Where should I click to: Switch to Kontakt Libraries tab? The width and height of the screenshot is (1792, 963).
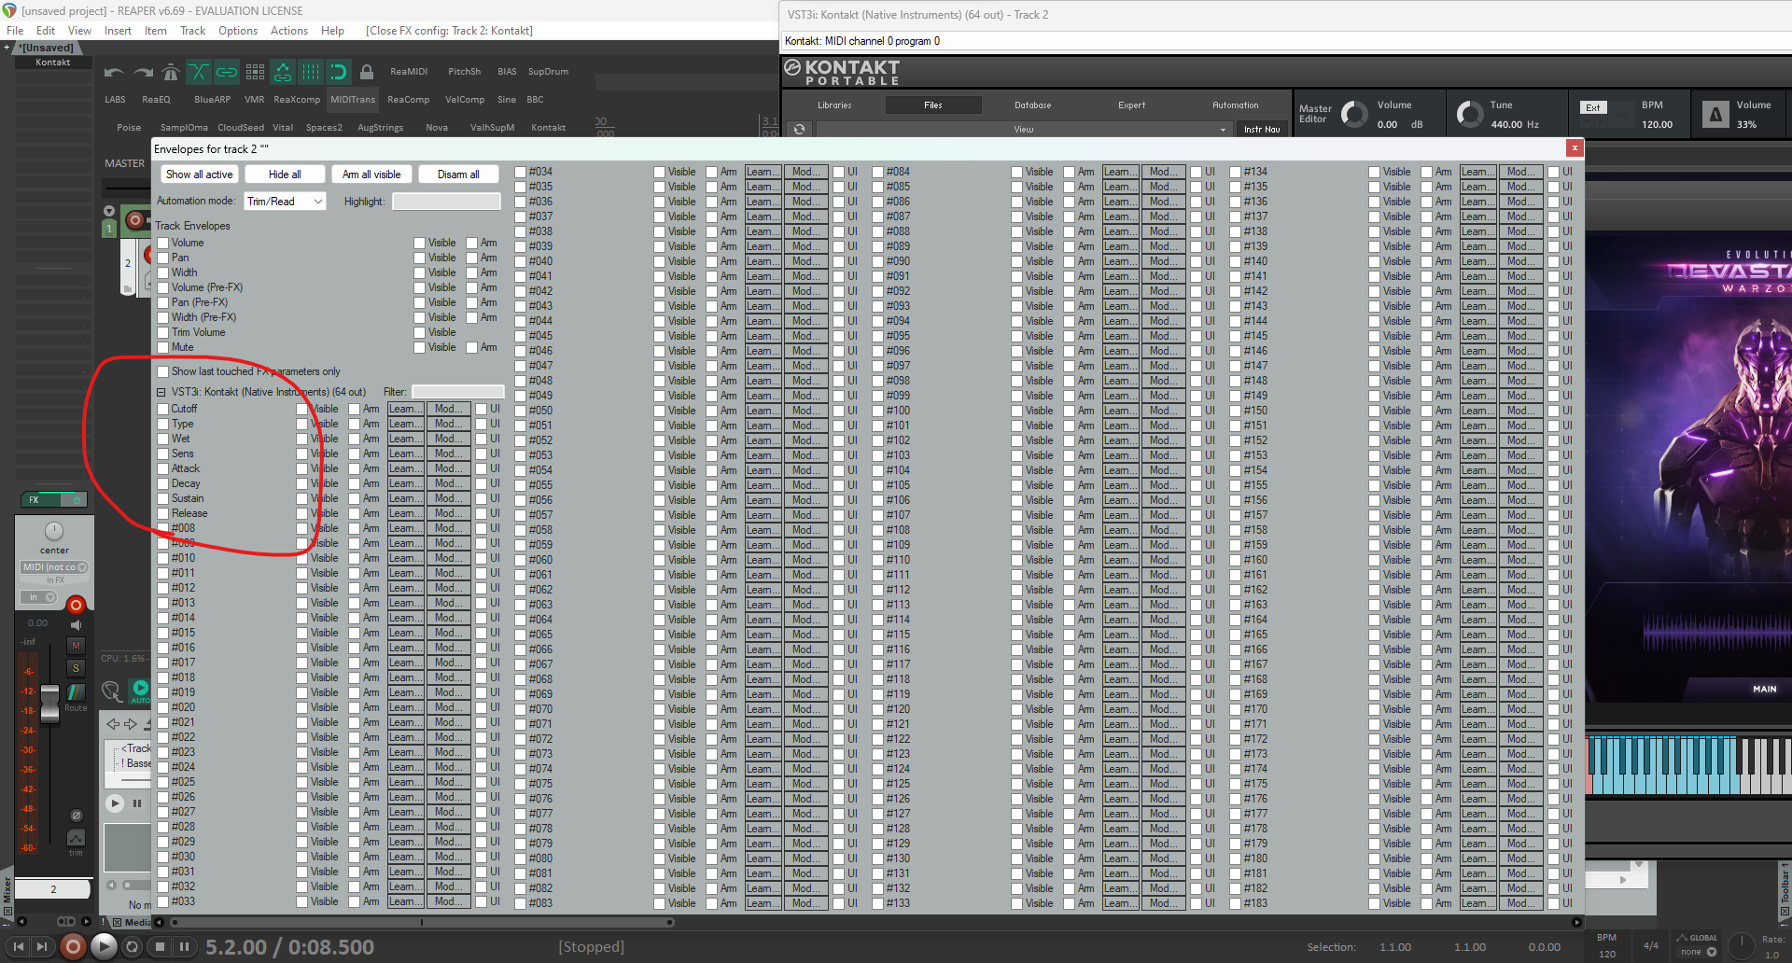pos(834,105)
